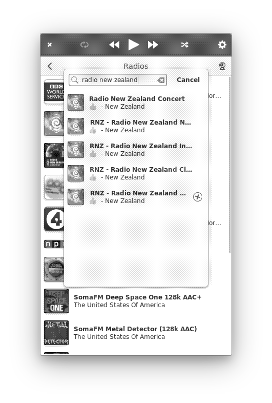The height and width of the screenshot is (403, 272).
Task: Click the search magnifier icon
Action: click(74, 80)
